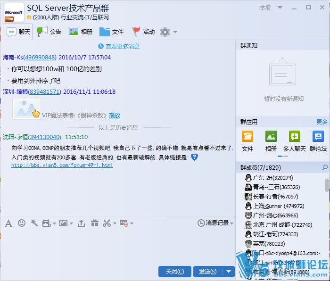
Task: Switch to the 文件 tab
Action: point(111,32)
